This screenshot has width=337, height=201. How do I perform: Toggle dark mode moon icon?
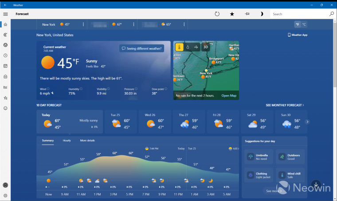tap(262, 14)
